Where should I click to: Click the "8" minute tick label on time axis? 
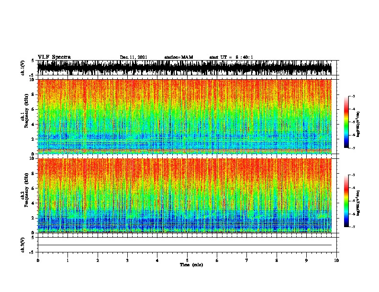click(x=277, y=261)
